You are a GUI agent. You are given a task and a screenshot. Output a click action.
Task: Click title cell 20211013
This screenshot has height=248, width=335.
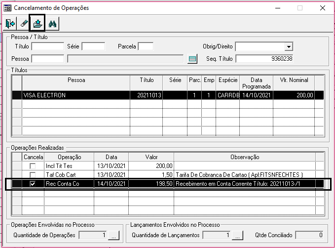[x=147, y=95]
